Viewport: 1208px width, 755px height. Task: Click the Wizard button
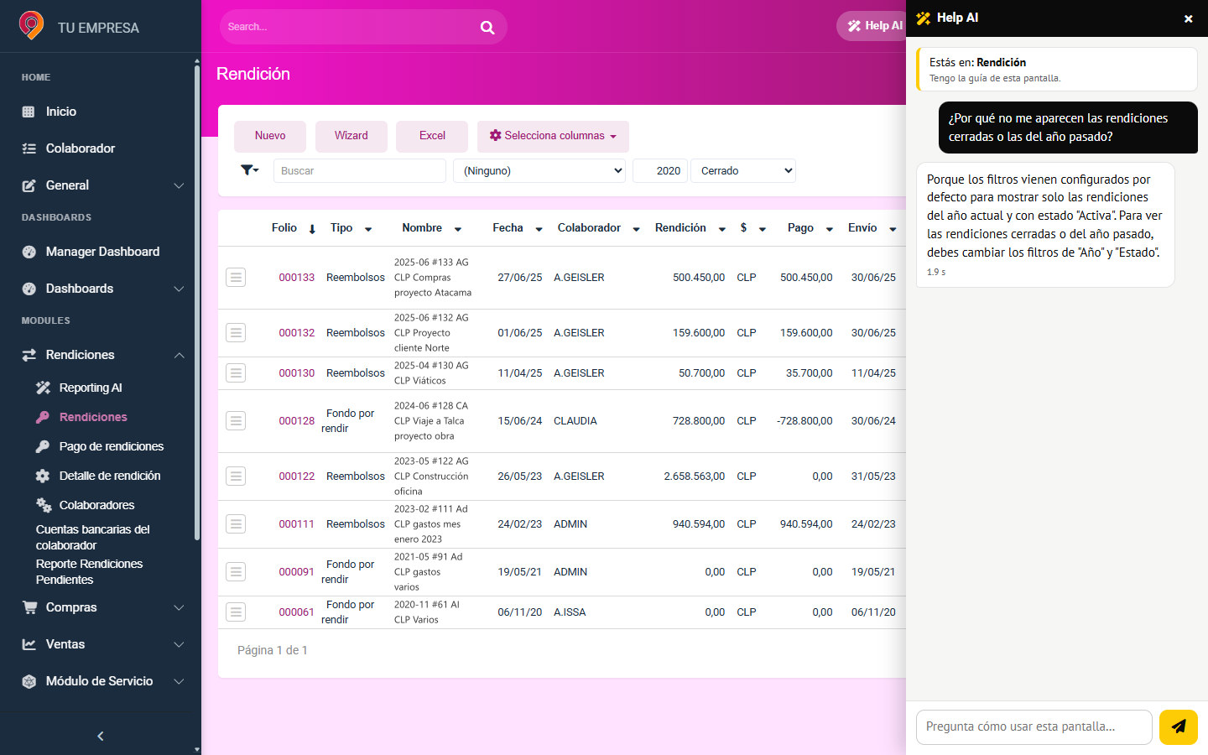click(351, 136)
